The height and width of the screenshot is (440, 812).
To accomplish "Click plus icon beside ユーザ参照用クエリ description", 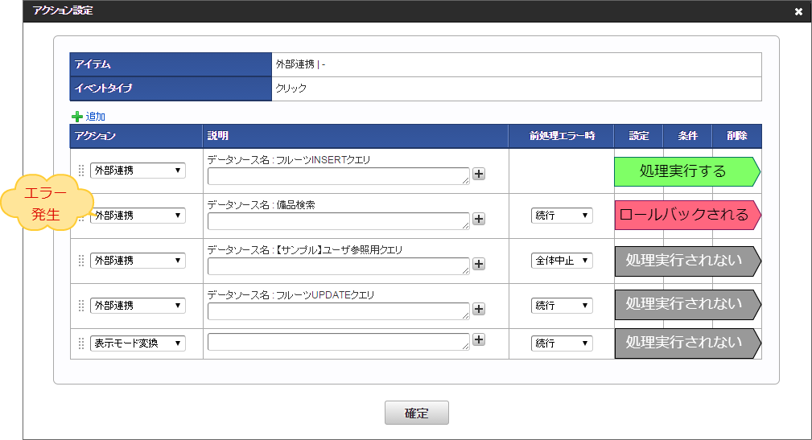I will click(478, 264).
